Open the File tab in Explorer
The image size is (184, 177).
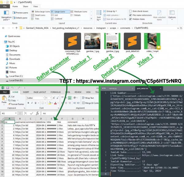click(x=5, y=6)
